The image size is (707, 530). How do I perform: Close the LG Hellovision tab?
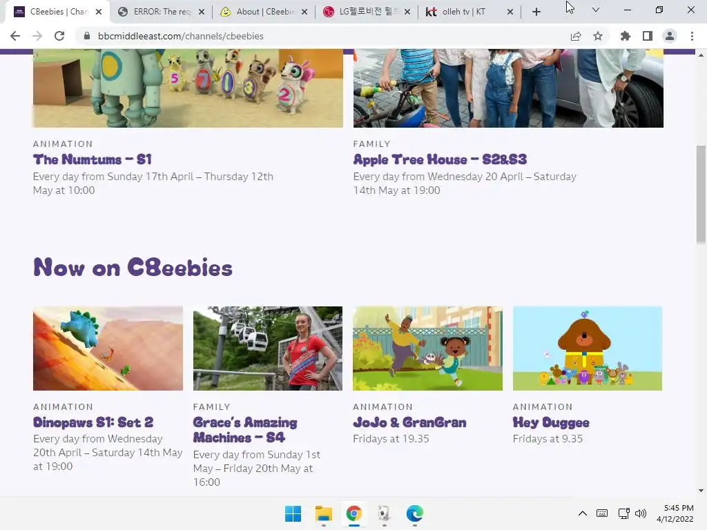tap(407, 12)
